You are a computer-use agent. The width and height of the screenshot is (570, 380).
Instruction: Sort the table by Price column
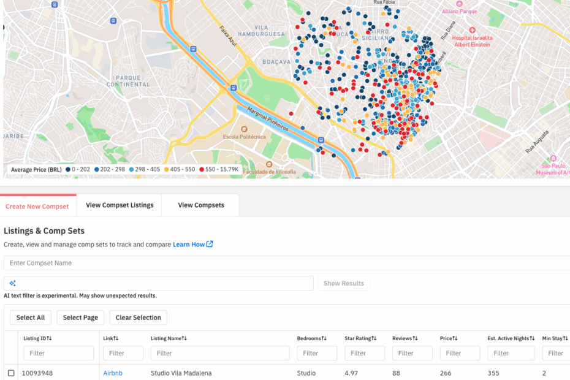(x=455, y=338)
